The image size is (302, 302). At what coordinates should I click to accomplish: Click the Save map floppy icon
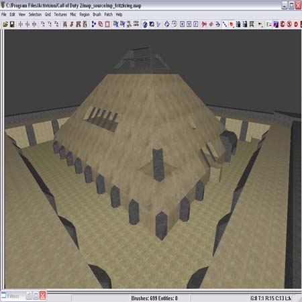12,24
